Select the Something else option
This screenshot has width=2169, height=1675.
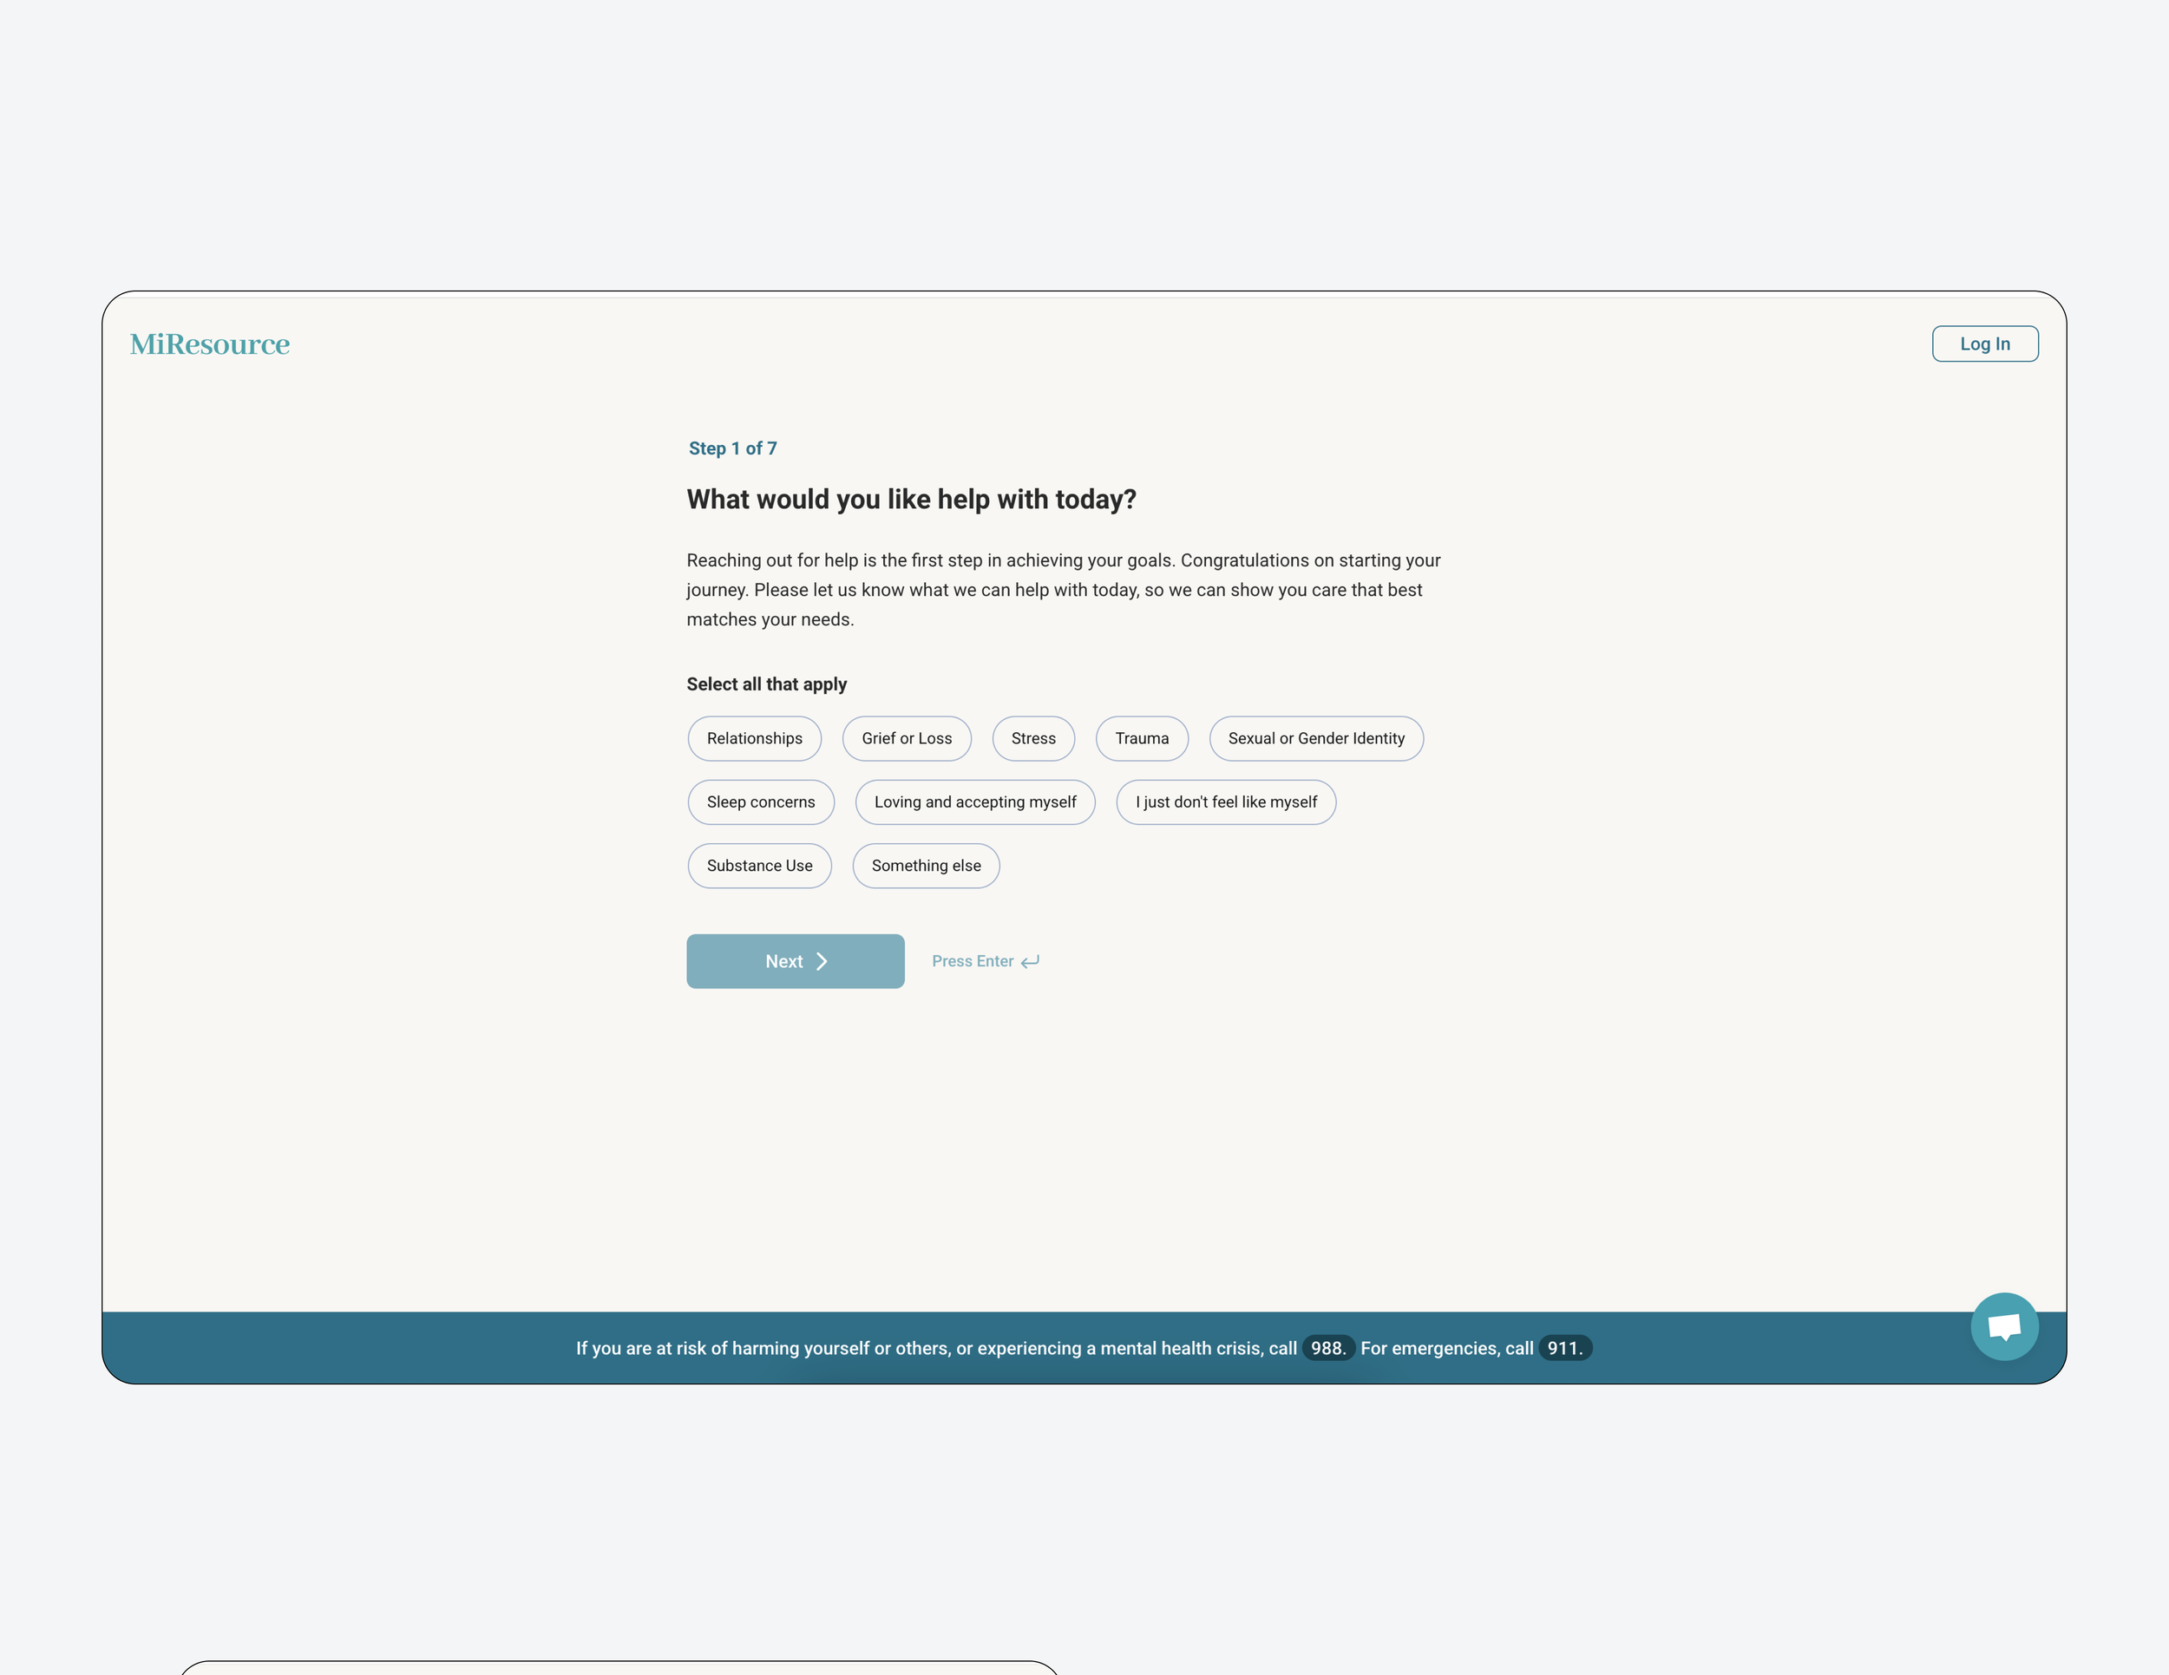[x=926, y=866]
